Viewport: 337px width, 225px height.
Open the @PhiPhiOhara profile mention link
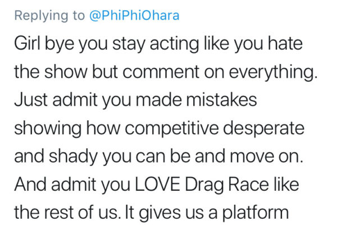click(134, 16)
